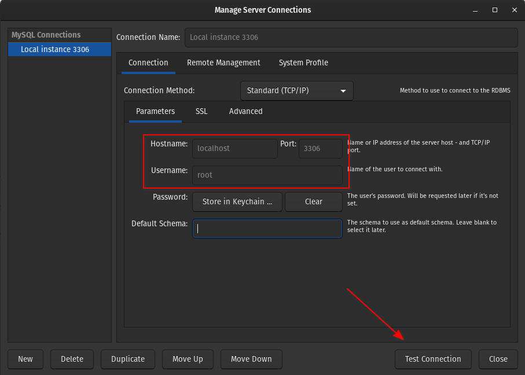This screenshot has width=525, height=375.
Task: Click the Connection Name text field
Action: [350, 37]
